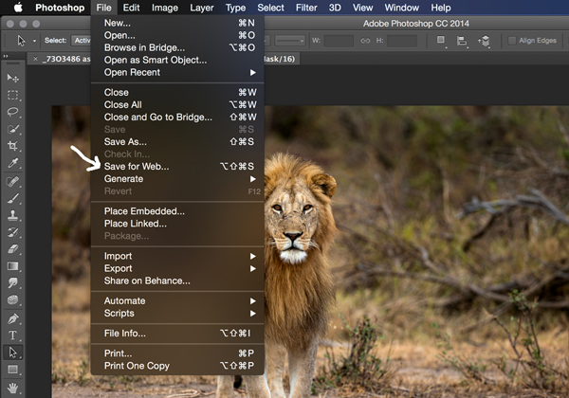Click Place Embedded in the File menu
Viewport: 569px width, 398px height.
click(144, 210)
